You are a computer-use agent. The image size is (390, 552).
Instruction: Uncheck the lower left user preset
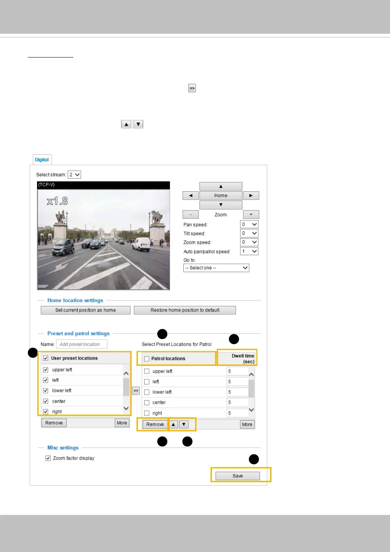tap(46, 391)
